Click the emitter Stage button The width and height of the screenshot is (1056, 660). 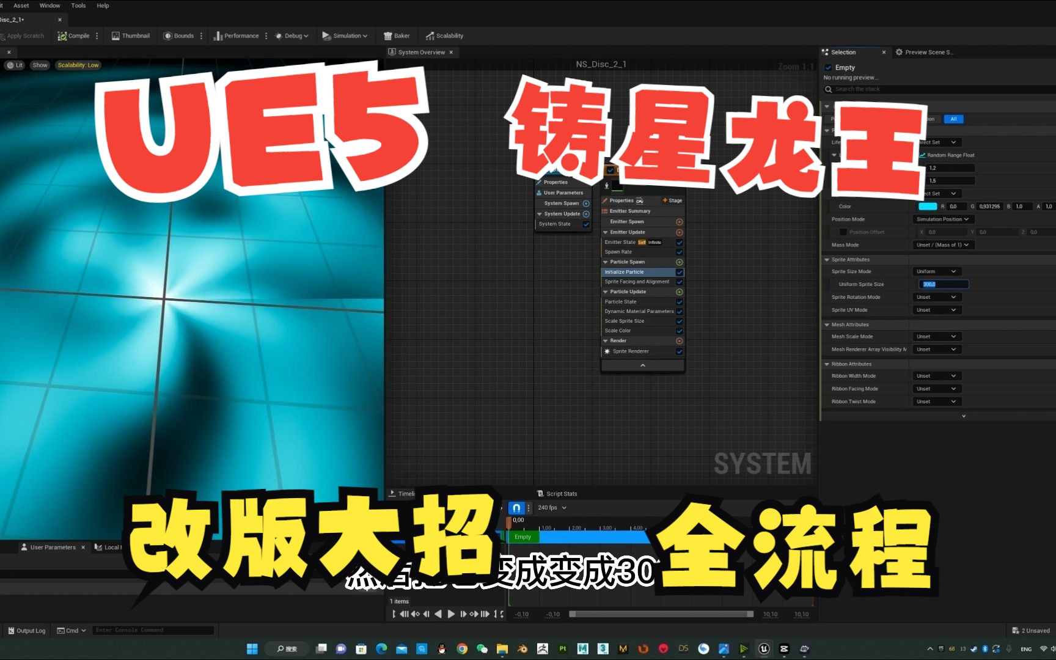pos(672,200)
